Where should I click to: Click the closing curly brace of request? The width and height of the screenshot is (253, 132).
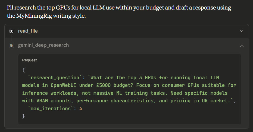click(24, 116)
